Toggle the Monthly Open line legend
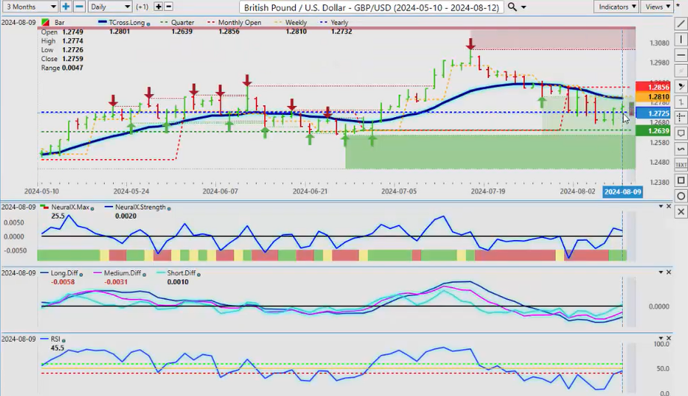Screen dimensions: 688x396 (238, 23)
